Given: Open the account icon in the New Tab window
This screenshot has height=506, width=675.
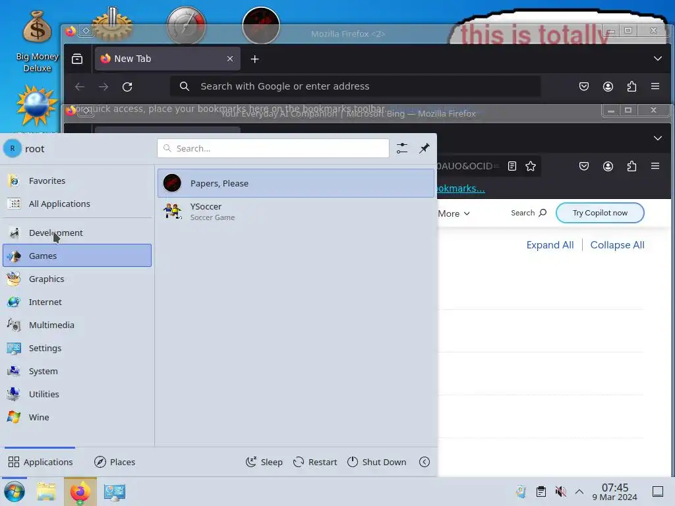Looking at the screenshot, I should [608, 86].
